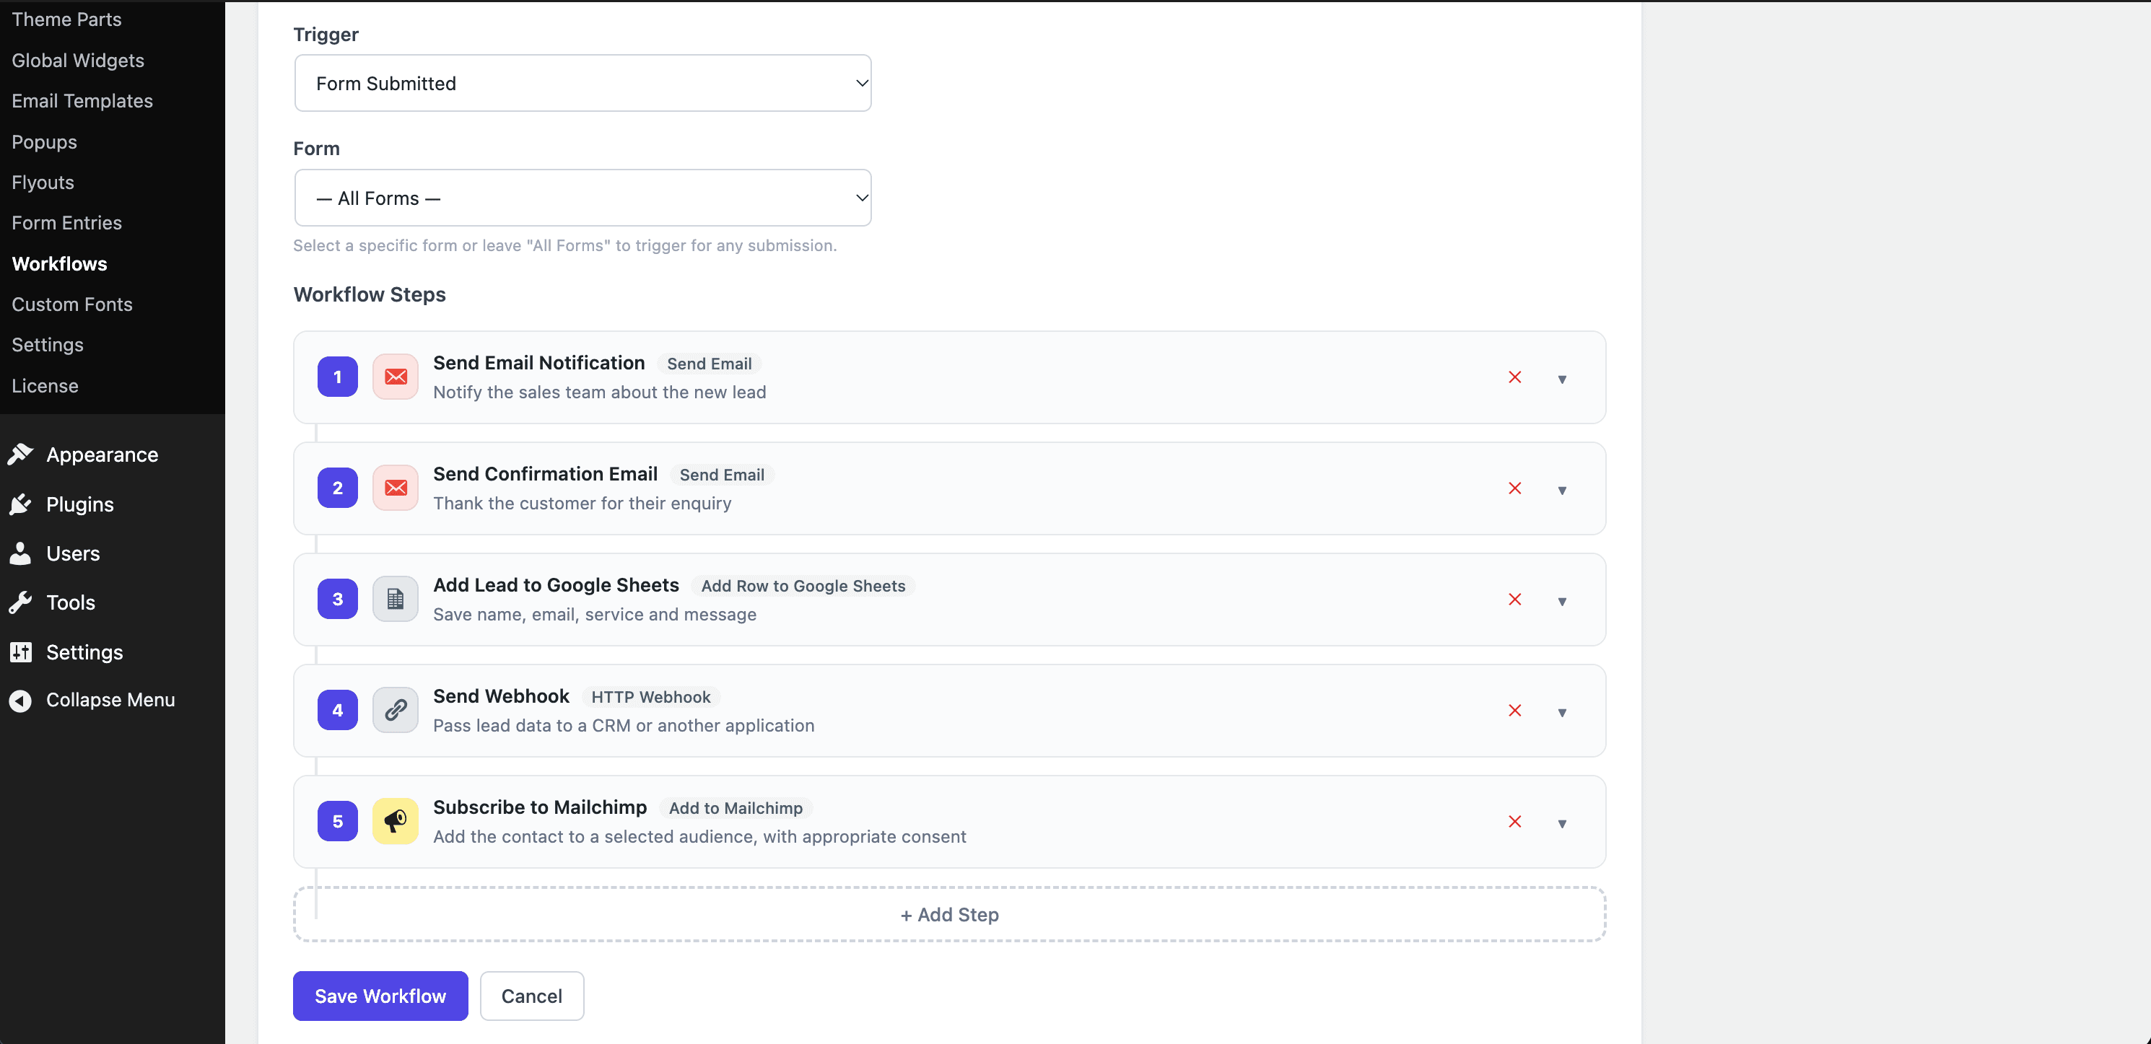Click the link icon on Send Webhook step
The width and height of the screenshot is (2151, 1044).
coord(395,710)
